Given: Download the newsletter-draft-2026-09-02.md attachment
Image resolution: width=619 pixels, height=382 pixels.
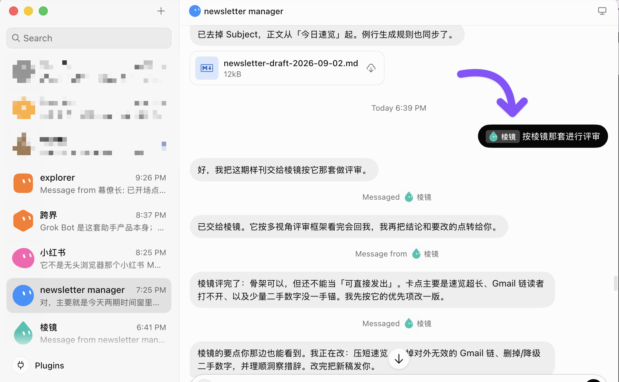Looking at the screenshot, I should point(371,68).
